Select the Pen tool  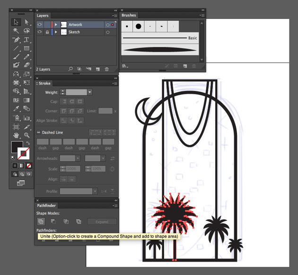[17, 40]
